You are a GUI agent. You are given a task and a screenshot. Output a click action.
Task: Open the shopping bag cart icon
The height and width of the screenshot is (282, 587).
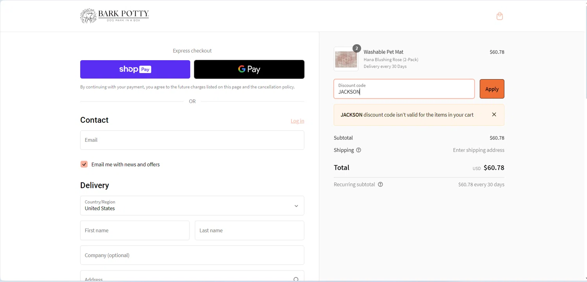pyautogui.click(x=499, y=16)
